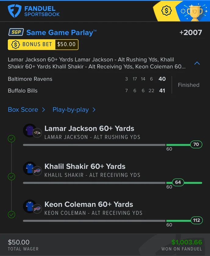Open the Play-by-play link
This screenshot has width=210, height=256.
[70, 110]
